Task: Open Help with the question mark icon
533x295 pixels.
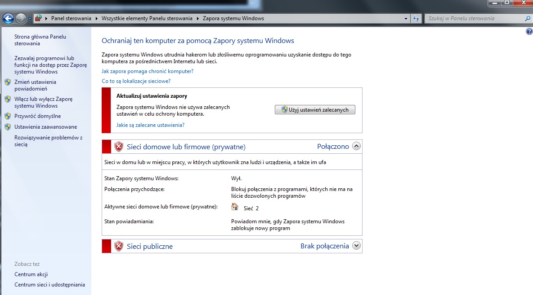Action: (529, 31)
